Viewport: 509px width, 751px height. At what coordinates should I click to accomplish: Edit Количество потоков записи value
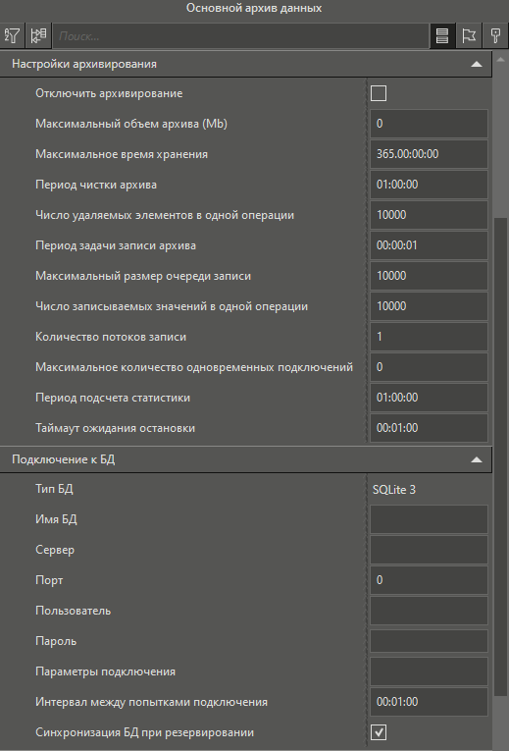point(429,337)
